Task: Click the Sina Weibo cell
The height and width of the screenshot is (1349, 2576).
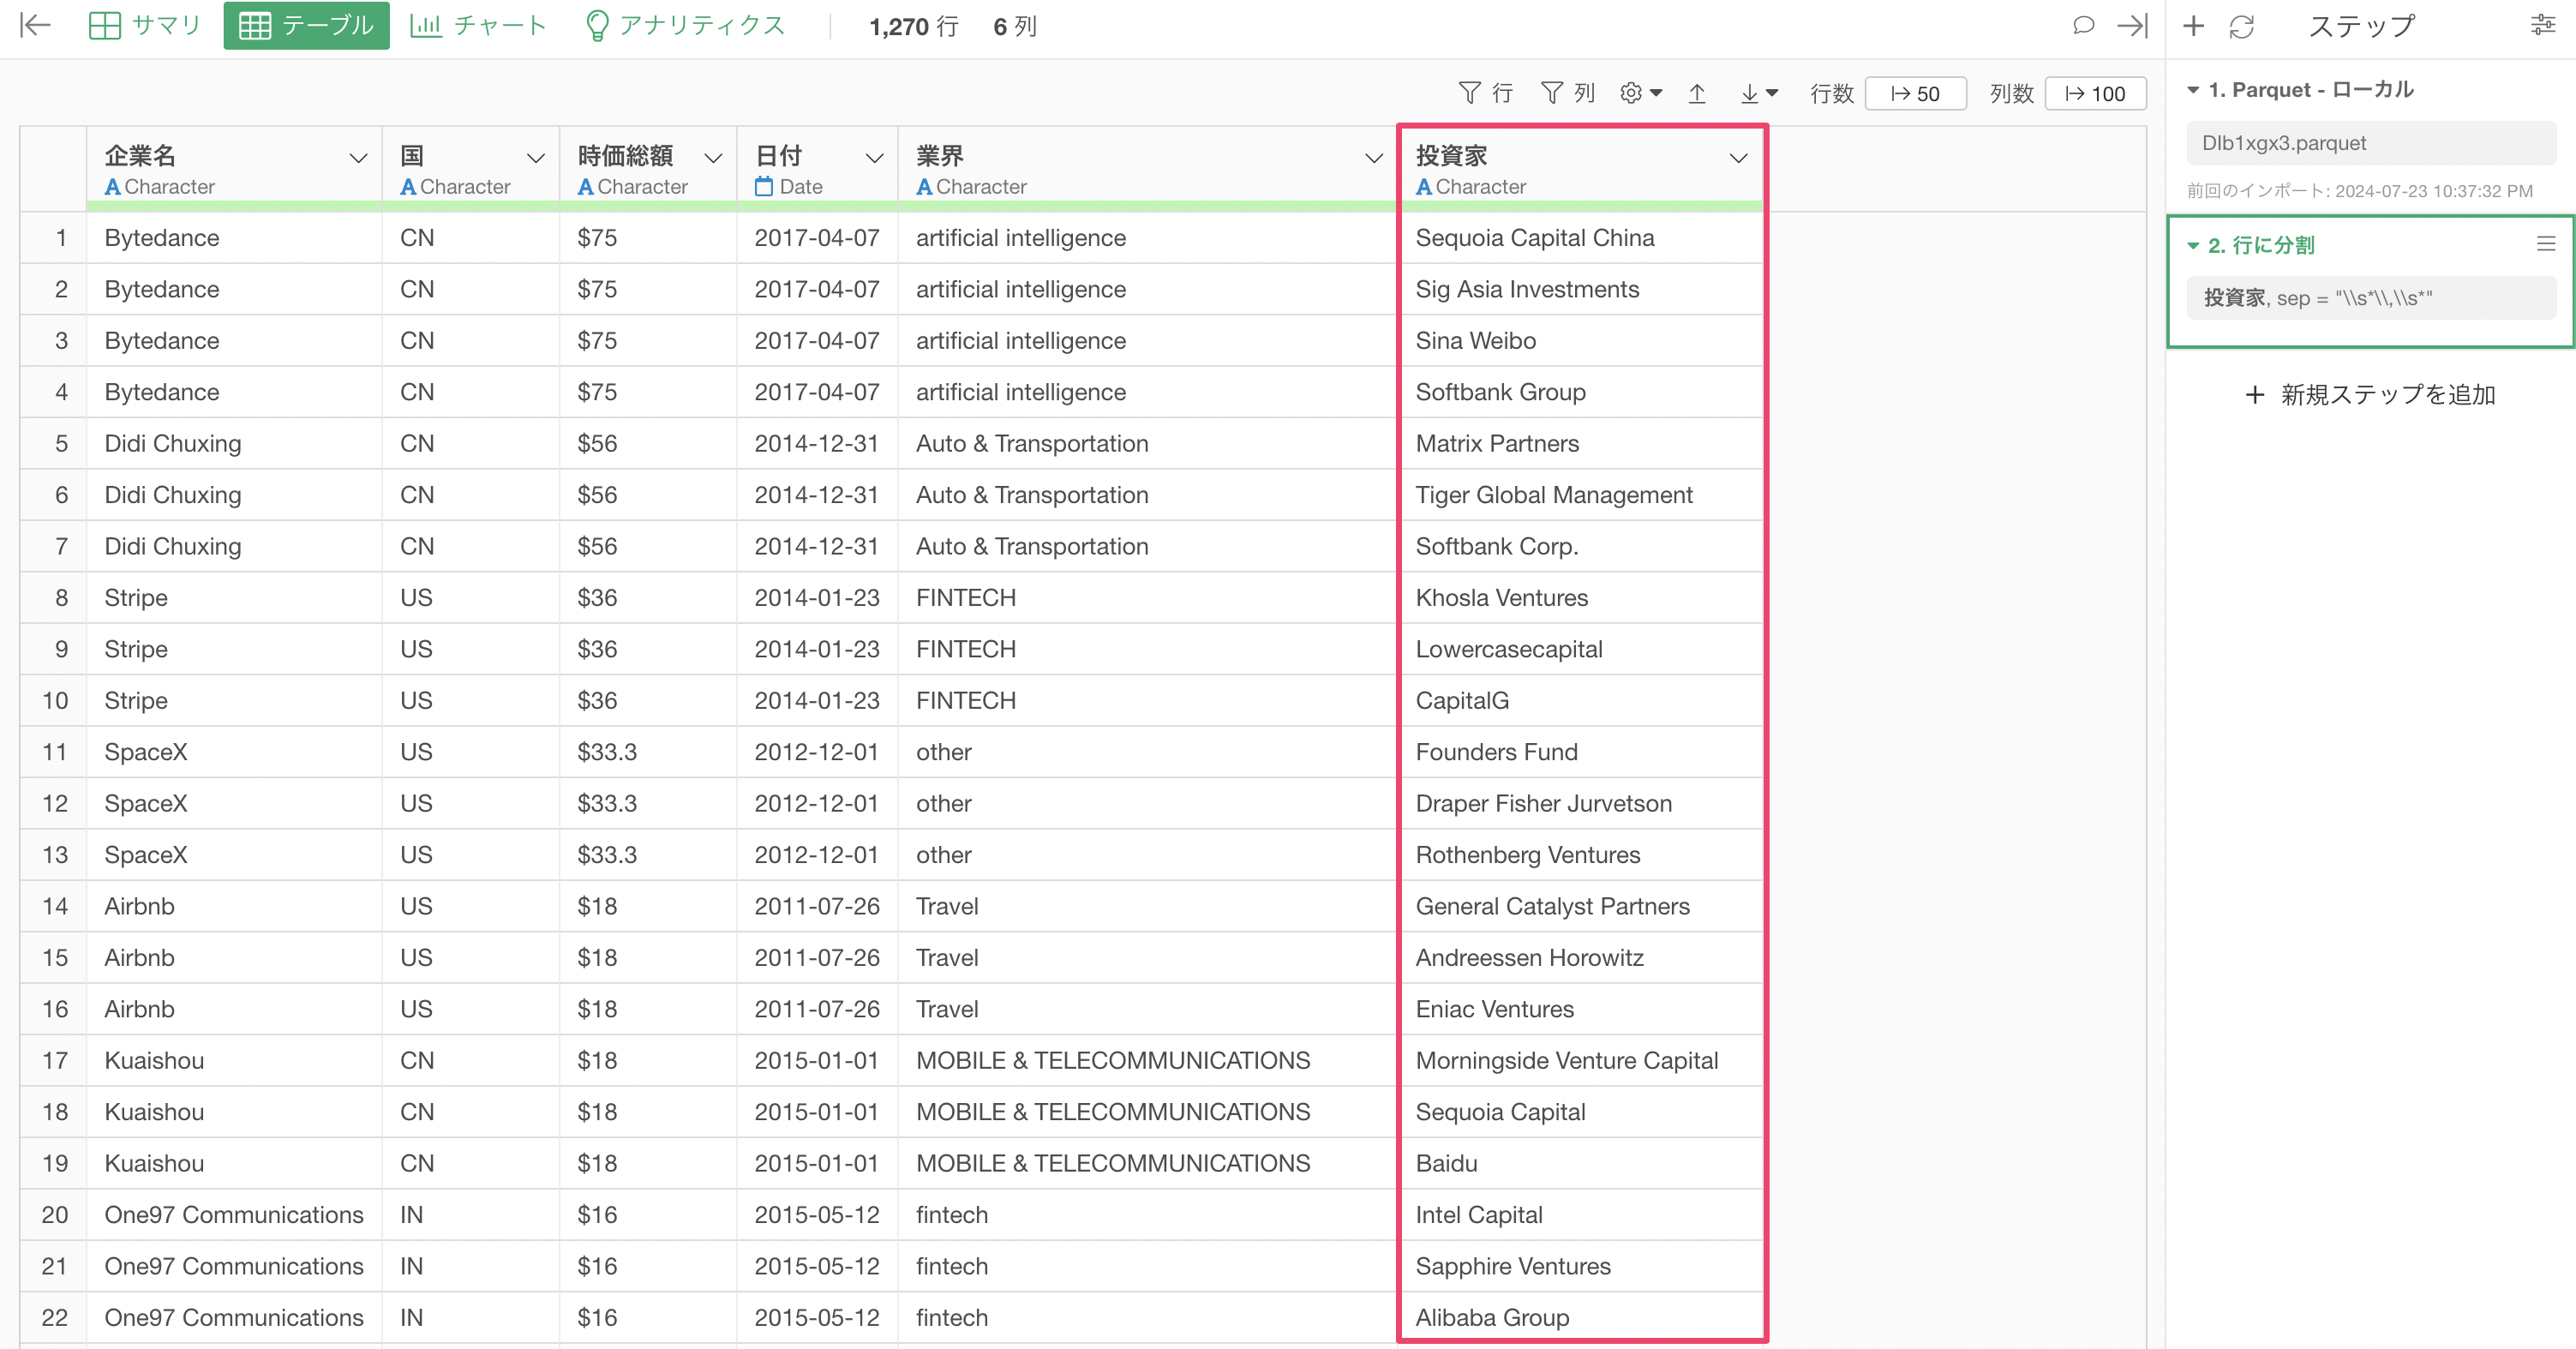Action: coord(1581,341)
